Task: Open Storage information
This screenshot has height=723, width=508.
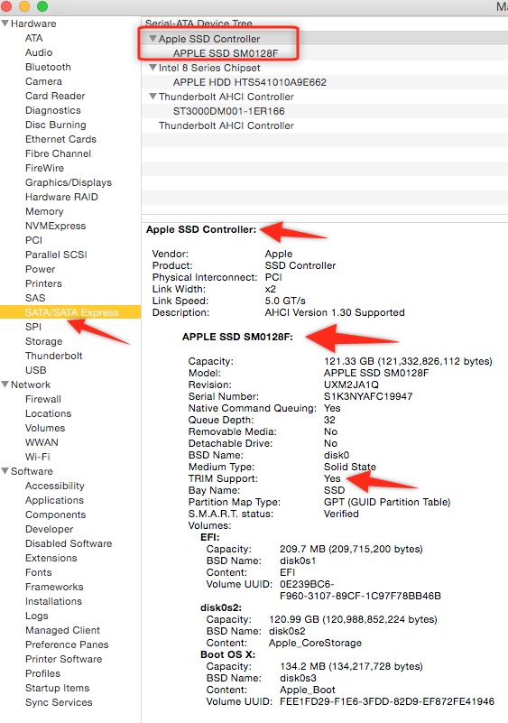Action: (x=43, y=341)
